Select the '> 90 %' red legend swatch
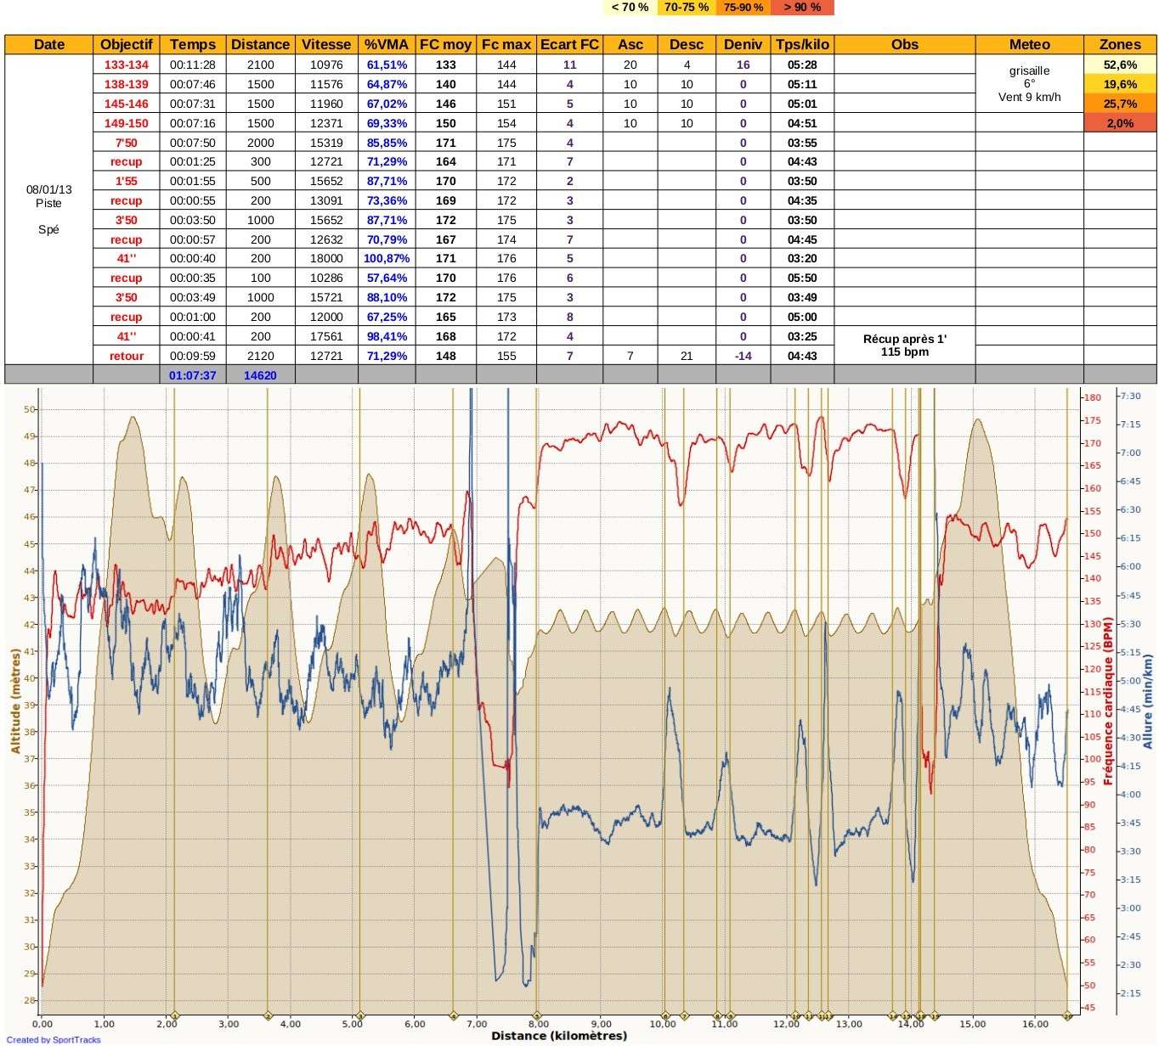Image resolution: width=1159 pixels, height=1046 pixels. pos(802,8)
